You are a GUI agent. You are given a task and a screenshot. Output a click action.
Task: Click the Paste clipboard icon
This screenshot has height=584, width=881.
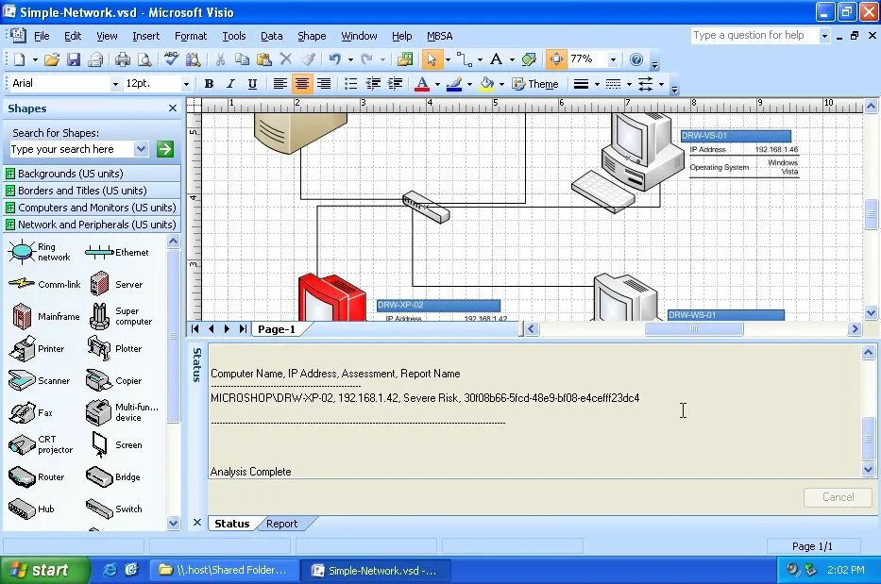[x=264, y=58]
